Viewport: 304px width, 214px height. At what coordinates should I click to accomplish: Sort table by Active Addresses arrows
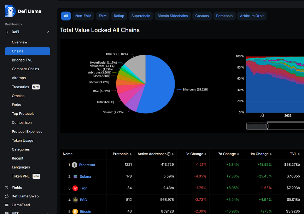[x=173, y=154]
